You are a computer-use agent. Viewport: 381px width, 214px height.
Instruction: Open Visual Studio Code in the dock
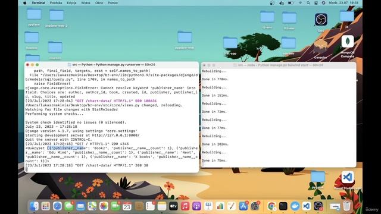pyautogui.click(x=307, y=206)
